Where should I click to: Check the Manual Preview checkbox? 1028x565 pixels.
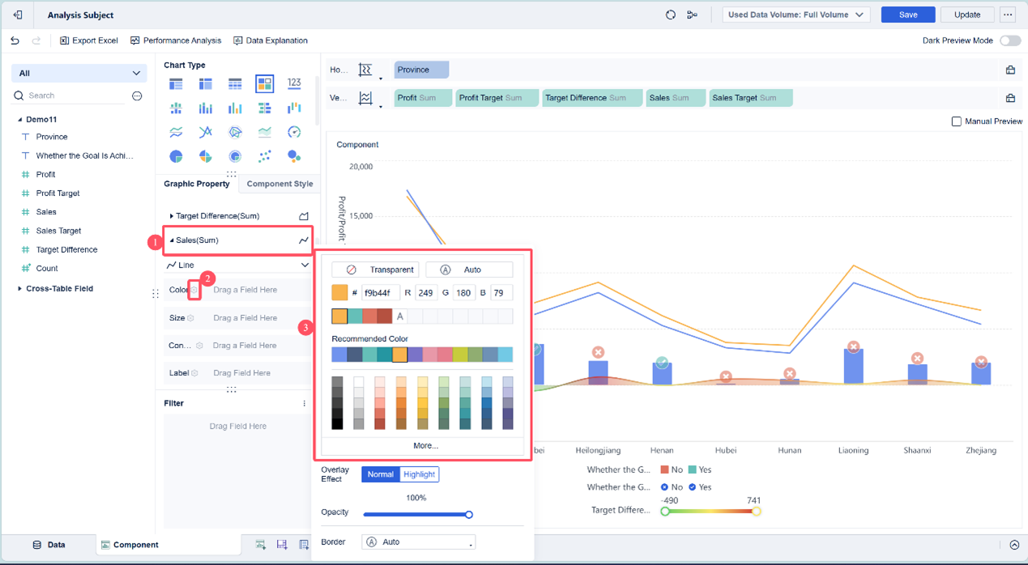[x=956, y=121]
